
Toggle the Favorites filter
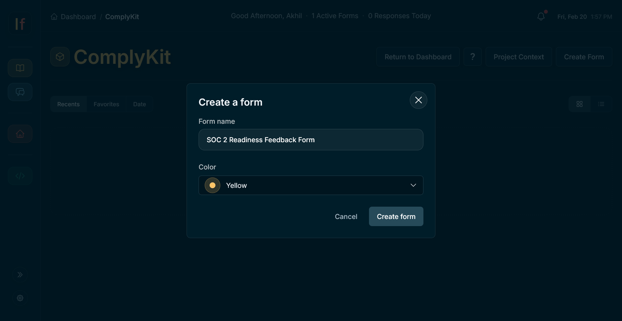[x=106, y=104]
